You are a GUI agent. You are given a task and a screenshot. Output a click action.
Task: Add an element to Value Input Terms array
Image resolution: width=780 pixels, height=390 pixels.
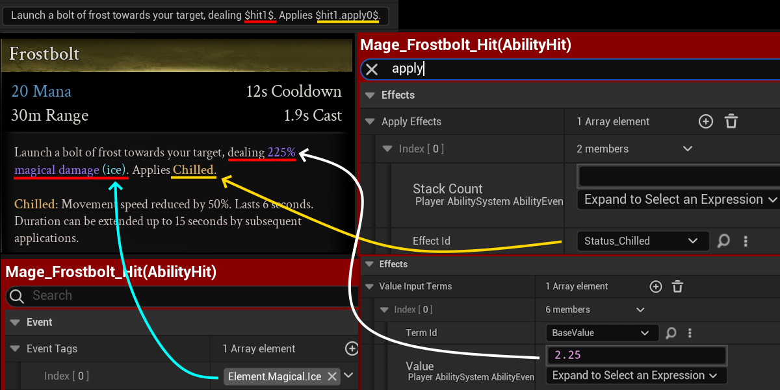[x=656, y=287]
